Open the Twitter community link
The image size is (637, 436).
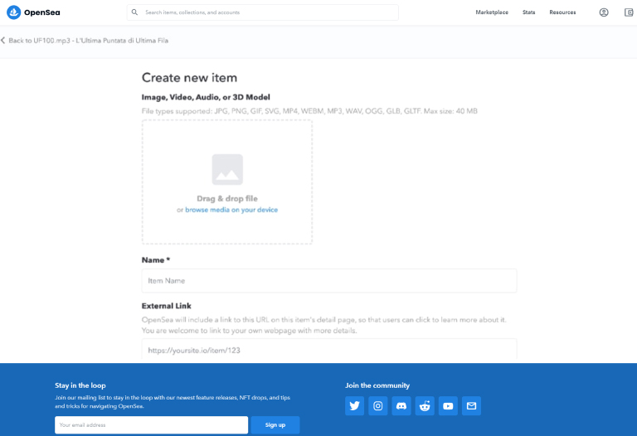[x=355, y=406]
